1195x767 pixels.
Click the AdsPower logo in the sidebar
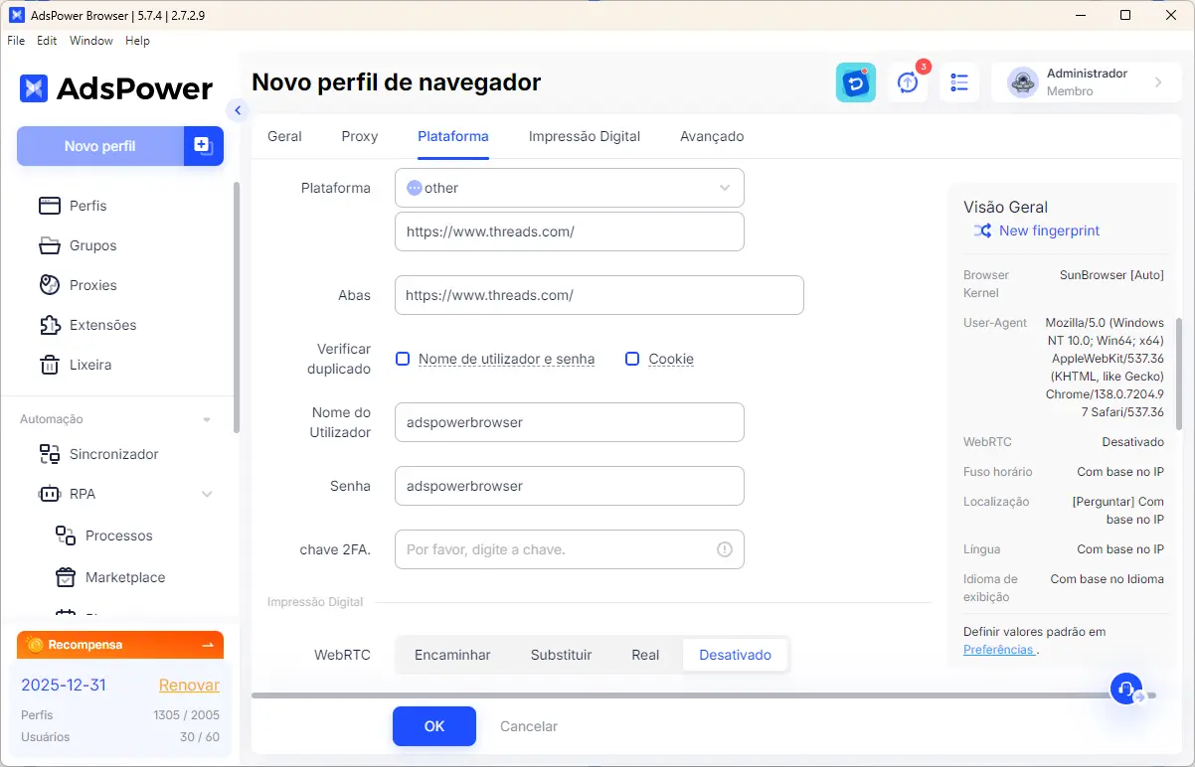[116, 88]
